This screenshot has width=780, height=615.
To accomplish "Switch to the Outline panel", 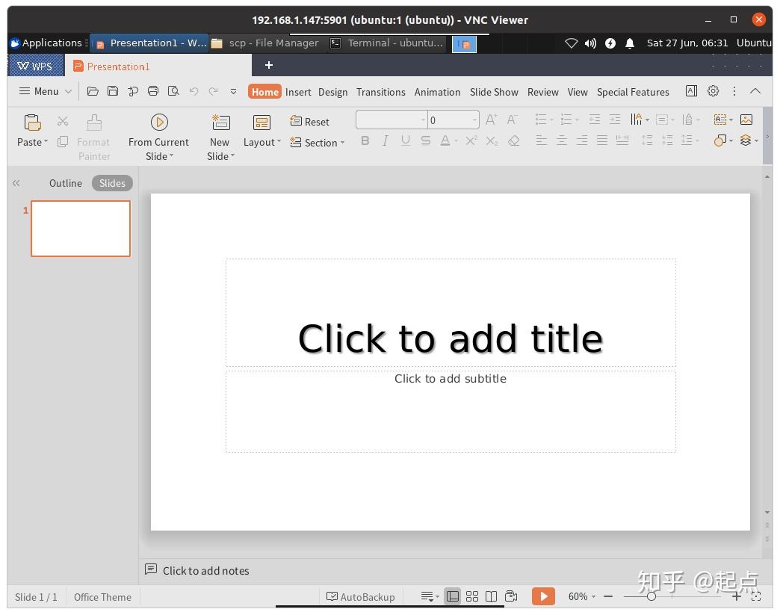I will [x=65, y=183].
